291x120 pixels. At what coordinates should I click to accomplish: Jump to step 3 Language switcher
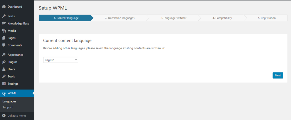[173, 18]
